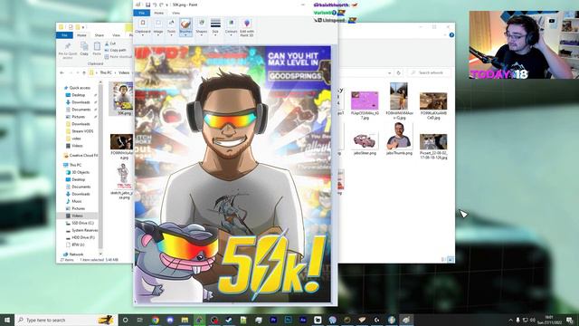Select highlighted Videos under This PC
579x326 pixels.
[x=77, y=216]
